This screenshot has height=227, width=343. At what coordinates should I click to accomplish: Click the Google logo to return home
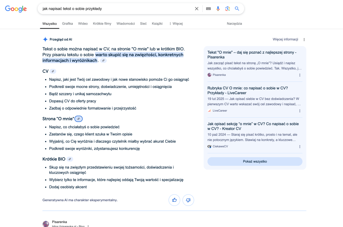click(16, 8)
